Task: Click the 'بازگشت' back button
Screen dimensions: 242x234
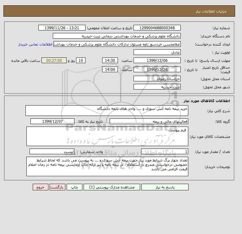Action: tap(58, 187)
